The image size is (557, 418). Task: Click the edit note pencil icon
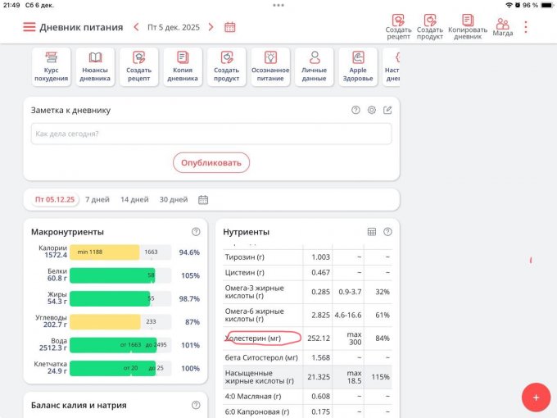click(387, 110)
